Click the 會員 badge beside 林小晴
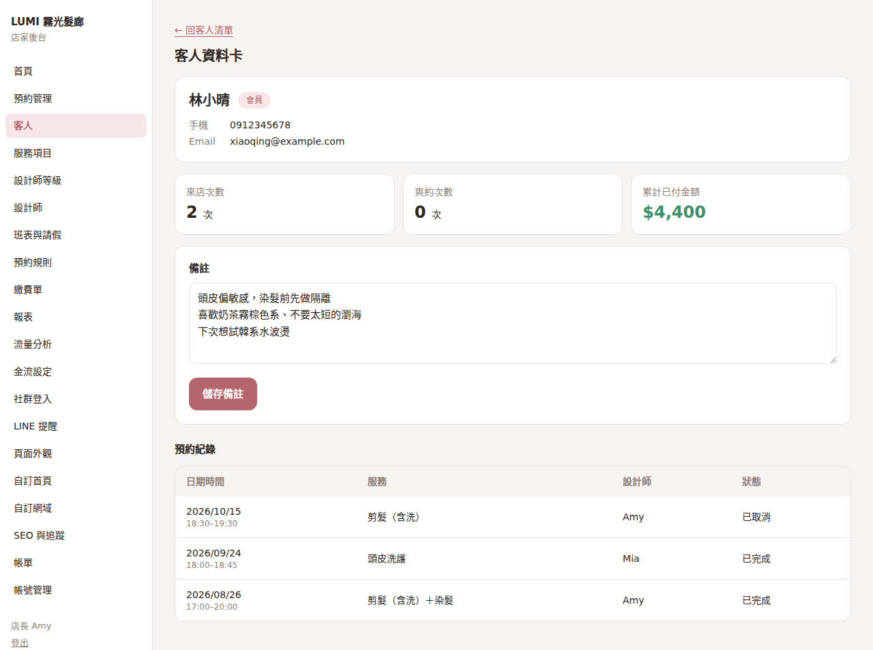This screenshot has height=650, width=873. (254, 100)
